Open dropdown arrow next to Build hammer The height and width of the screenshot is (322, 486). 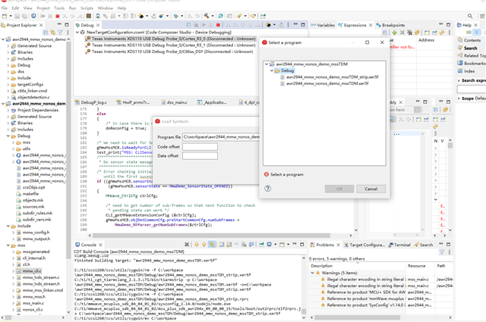point(213,16)
